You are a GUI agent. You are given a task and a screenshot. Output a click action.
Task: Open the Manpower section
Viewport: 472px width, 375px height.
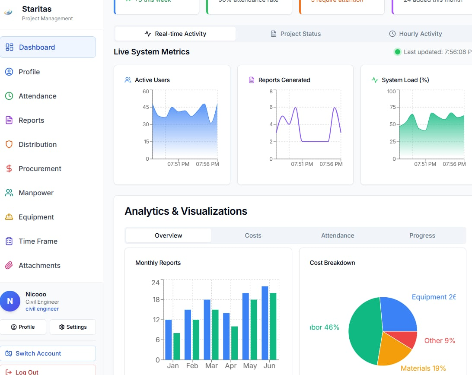[37, 193]
